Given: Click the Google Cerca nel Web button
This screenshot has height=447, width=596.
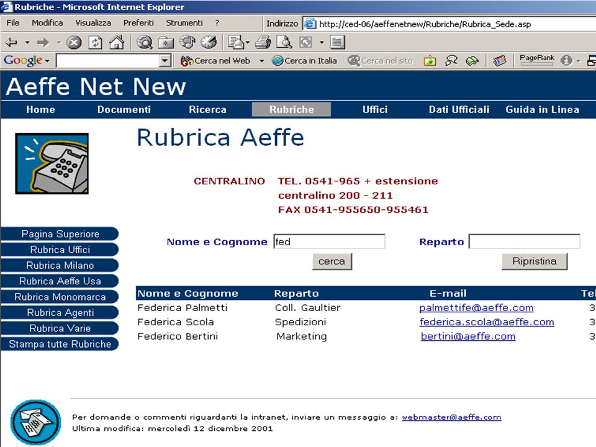Looking at the screenshot, I should [x=215, y=60].
